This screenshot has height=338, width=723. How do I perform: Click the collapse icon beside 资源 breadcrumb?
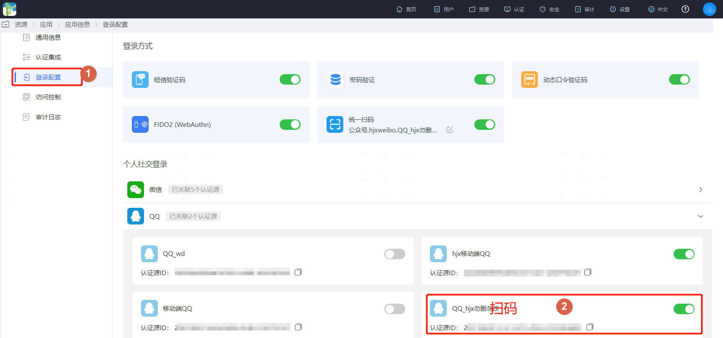pyautogui.click(x=5, y=25)
